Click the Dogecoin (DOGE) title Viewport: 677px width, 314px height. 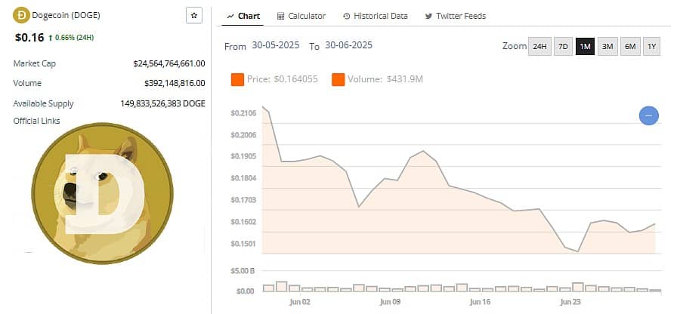coord(66,16)
